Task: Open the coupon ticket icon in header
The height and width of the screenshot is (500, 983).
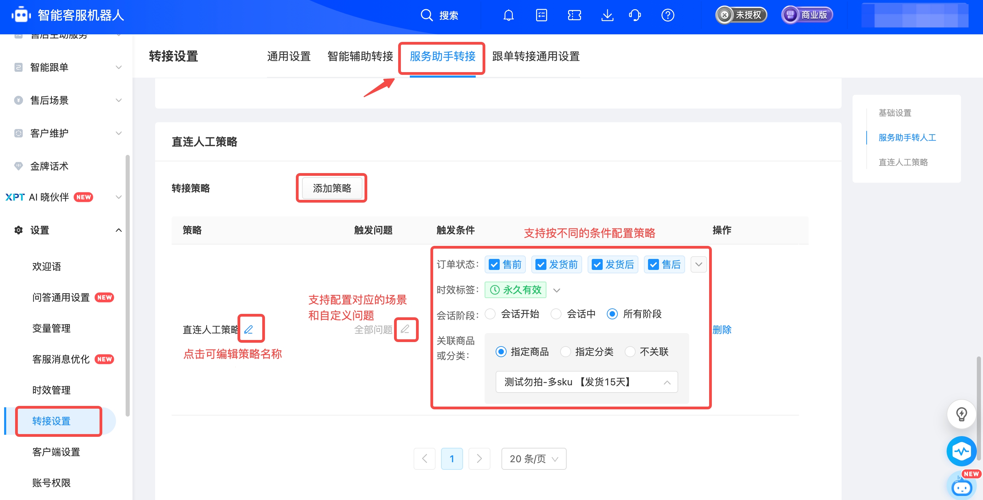Action: click(x=574, y=15)
